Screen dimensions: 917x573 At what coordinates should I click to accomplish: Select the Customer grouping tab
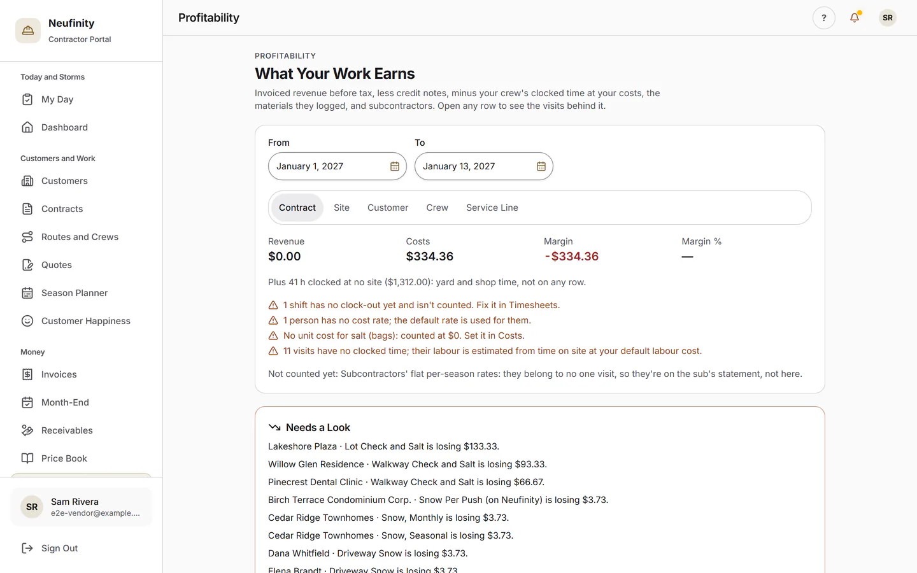[388, 208]
